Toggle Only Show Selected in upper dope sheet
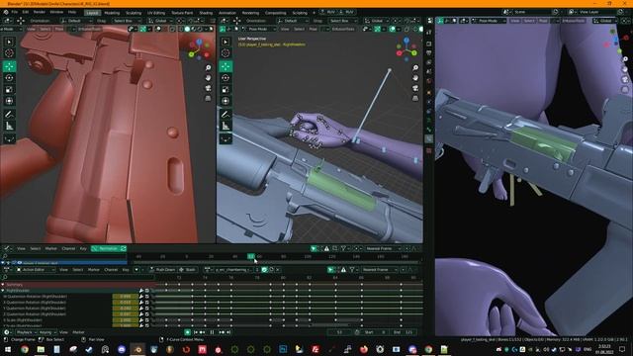Screen dimensions: 633x356 click(314, 248)
